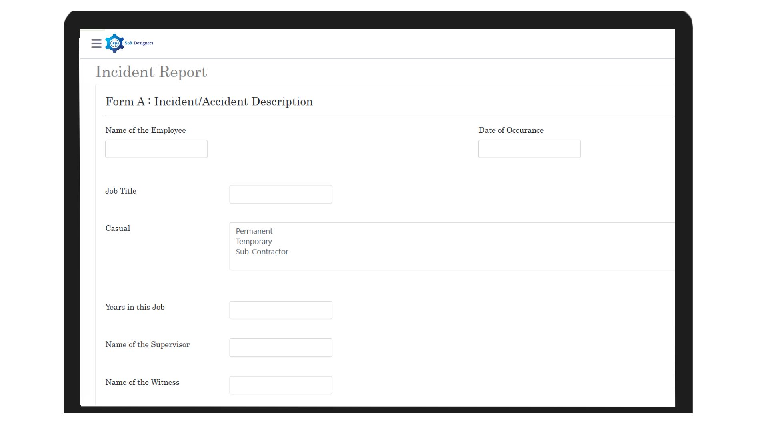Click the Soft Designers brand text

pyautogui.click(x=139, y=43)
